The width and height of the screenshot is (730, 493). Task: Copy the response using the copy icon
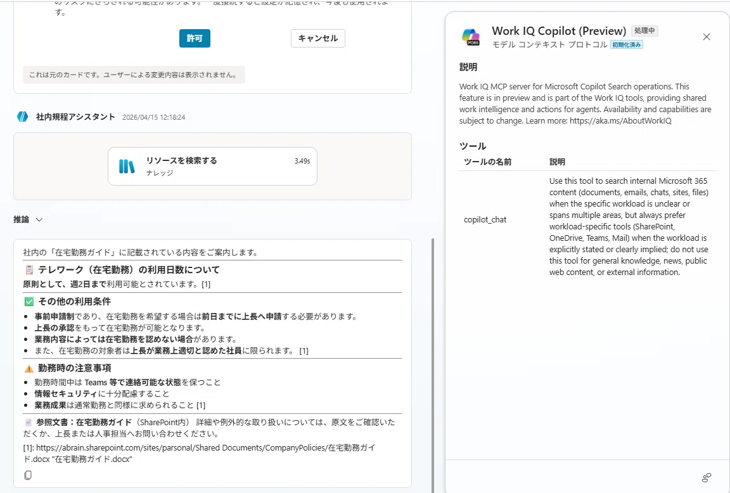pos(28,475)
